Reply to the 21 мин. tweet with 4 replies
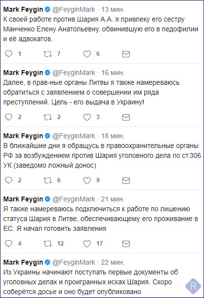 (x=8, y=244)
